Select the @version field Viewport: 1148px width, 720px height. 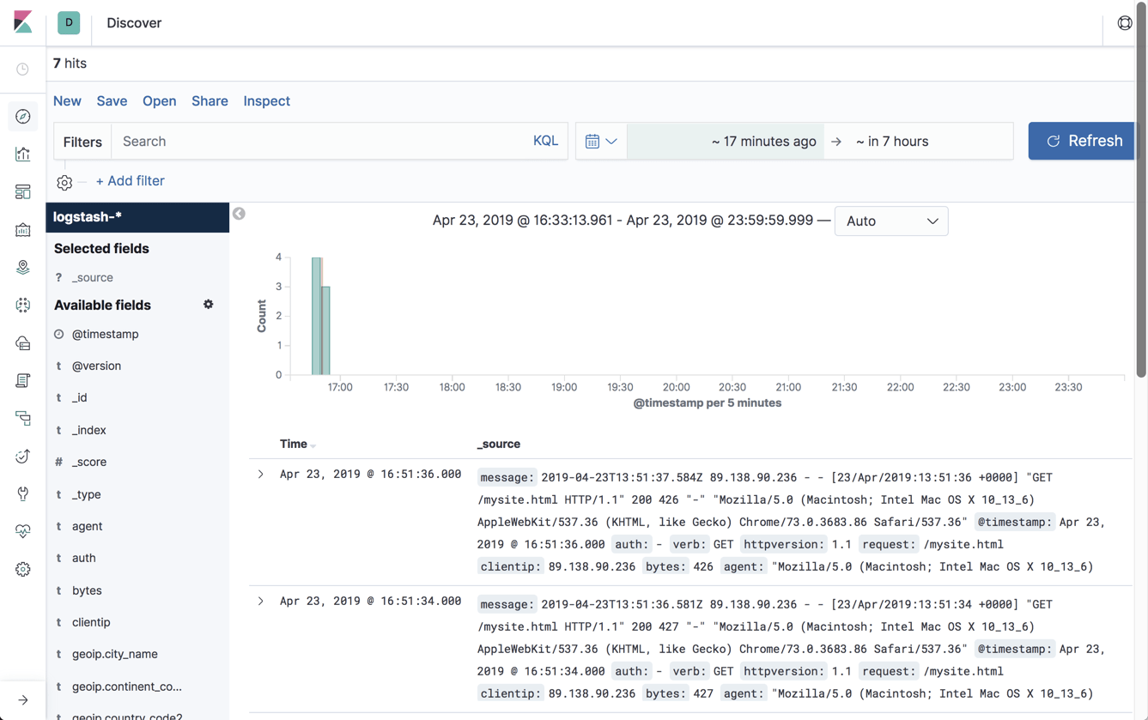(96, 366)
